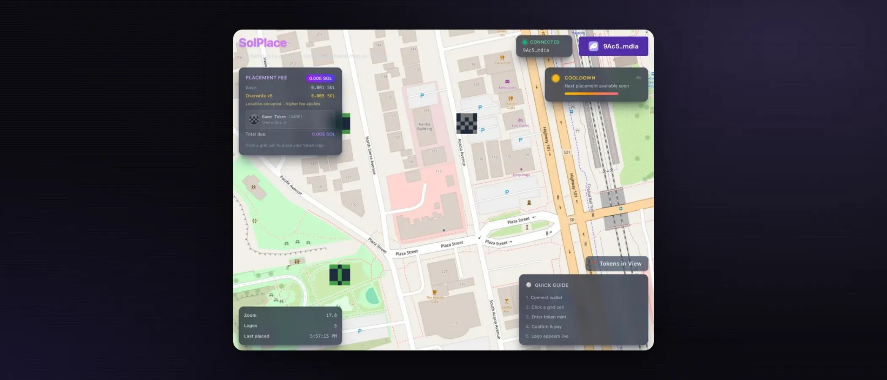Click the 'Logo appears live' guide step
This screenshot has width=887, height=380.
[547, 337]
